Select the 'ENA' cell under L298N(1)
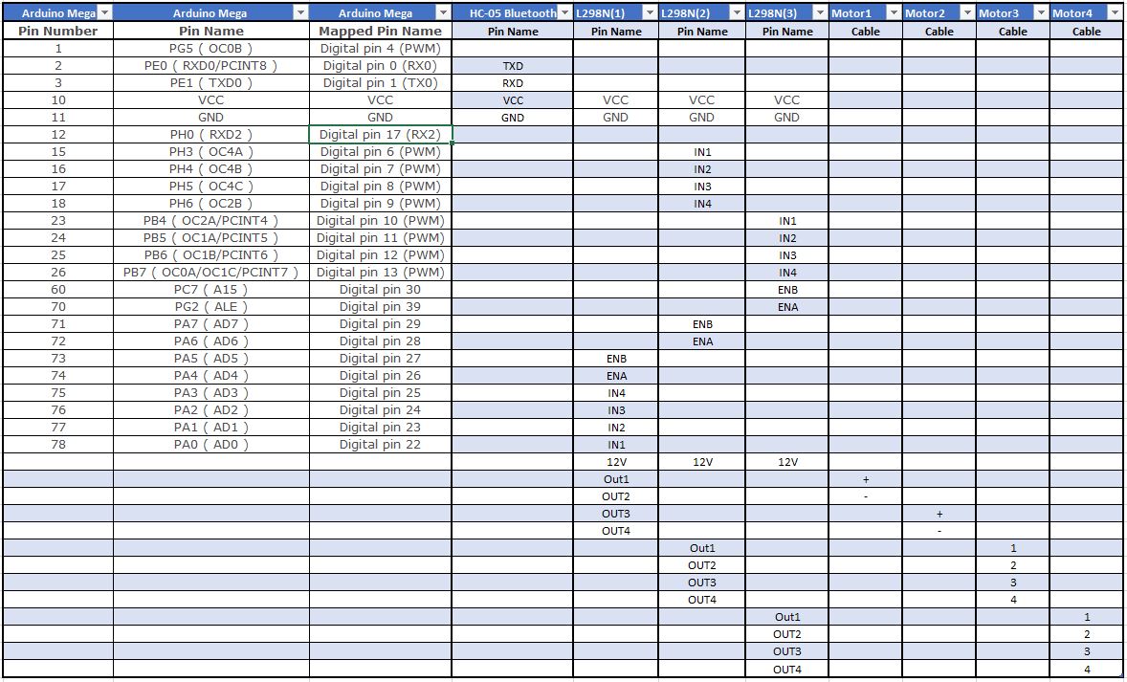The width and height of the screenshot is (1127, 682). [616, 376]
